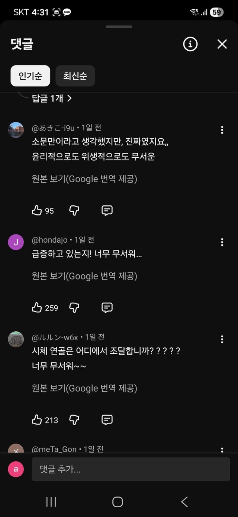Switch to the 인기순 tab
The image size is (238, 517).
pyautogui.click(x=30, y=76)
